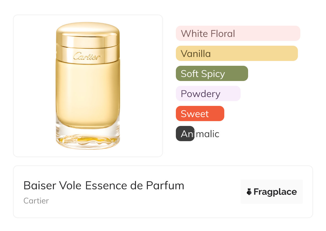
Task: Open the gray Cartier brand name under the title
Action: [36, 201]
